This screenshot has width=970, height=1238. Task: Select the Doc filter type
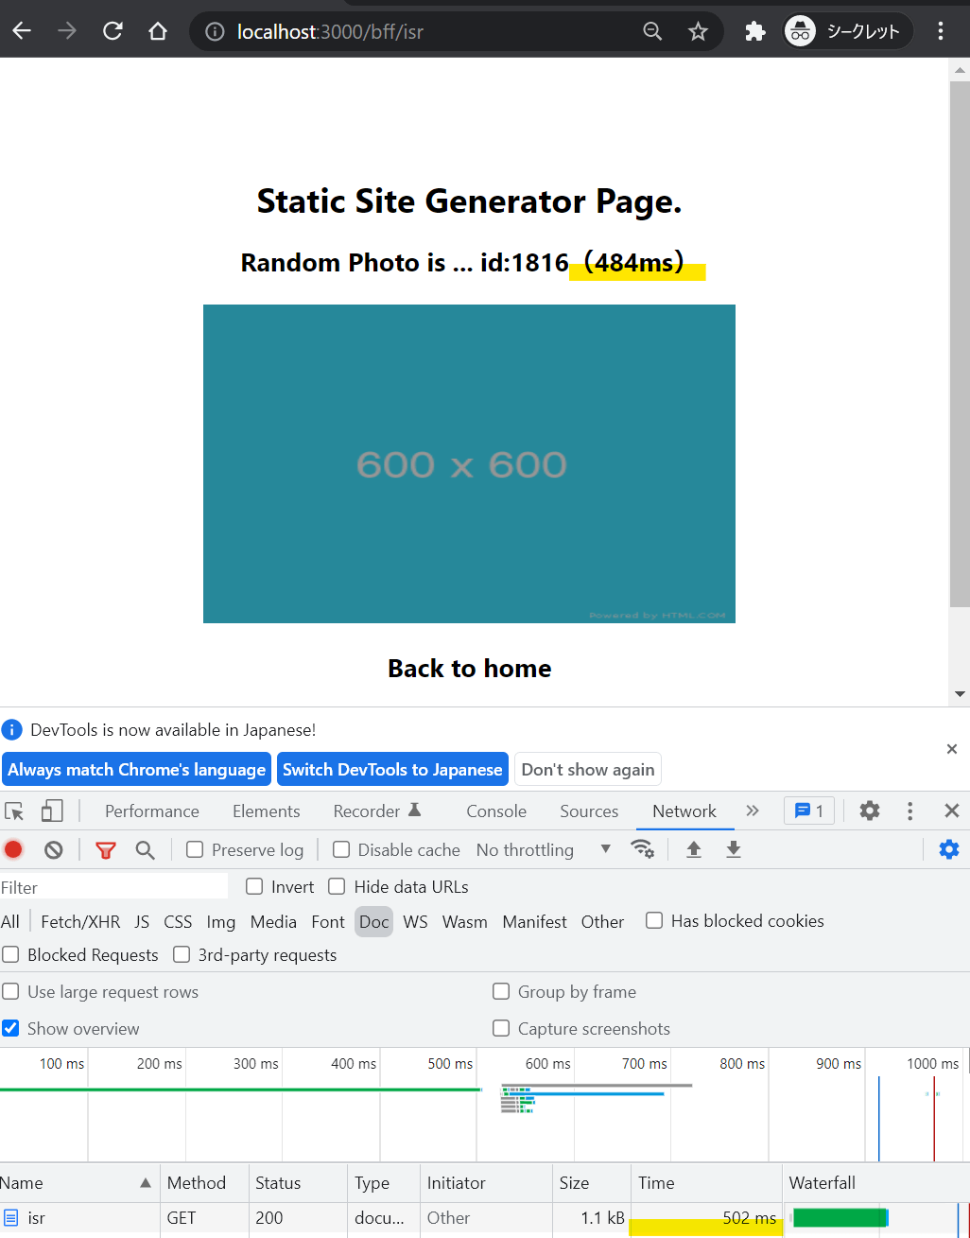(x=374, y=922)
